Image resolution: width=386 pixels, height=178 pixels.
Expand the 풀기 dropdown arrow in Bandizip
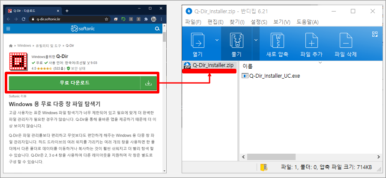[256, 40]
